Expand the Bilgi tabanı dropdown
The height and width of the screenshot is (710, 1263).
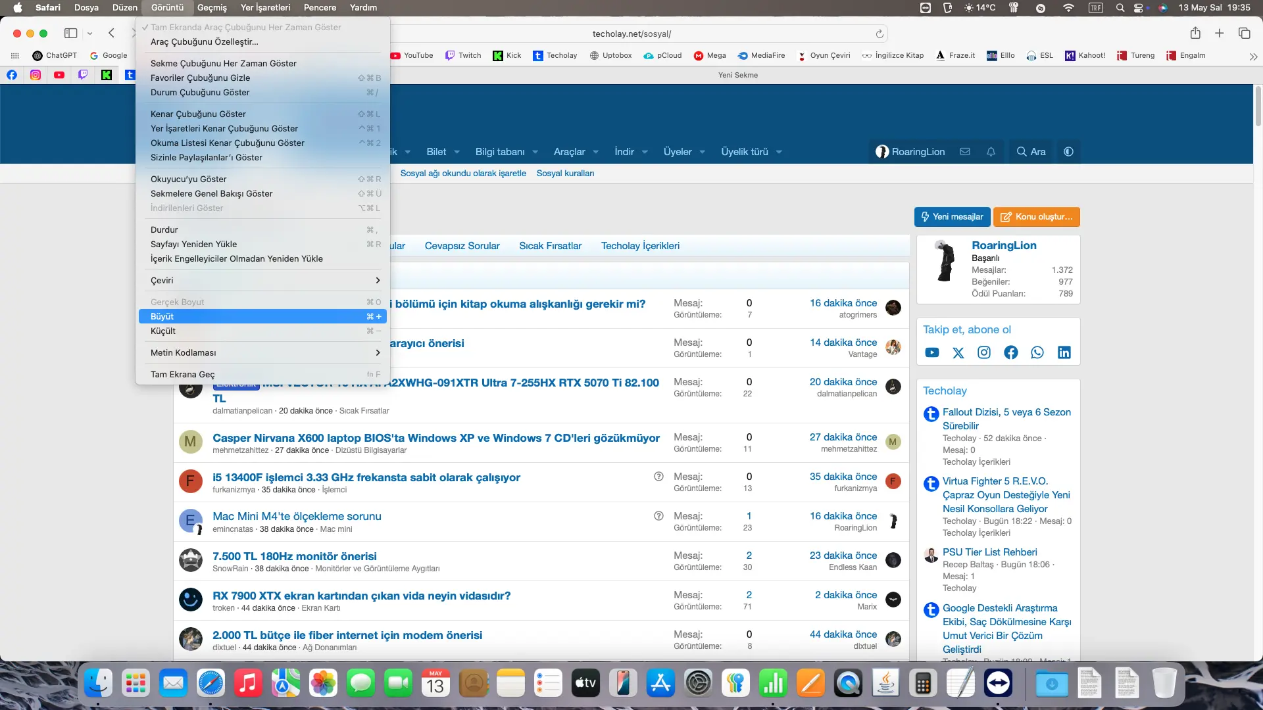tap(535, 152)
